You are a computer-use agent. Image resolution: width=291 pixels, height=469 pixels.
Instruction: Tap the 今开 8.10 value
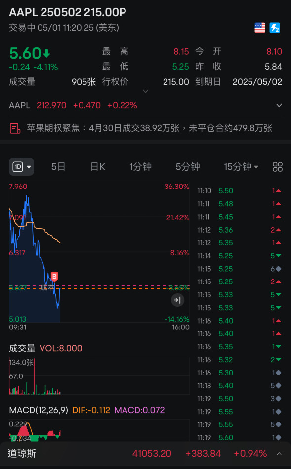pos(274,52)
